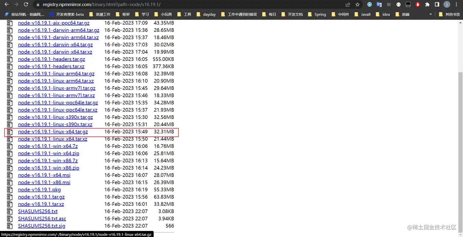
Task: Open the 工作中遇到的错误 bookmark folder
Action: [239, 14]
